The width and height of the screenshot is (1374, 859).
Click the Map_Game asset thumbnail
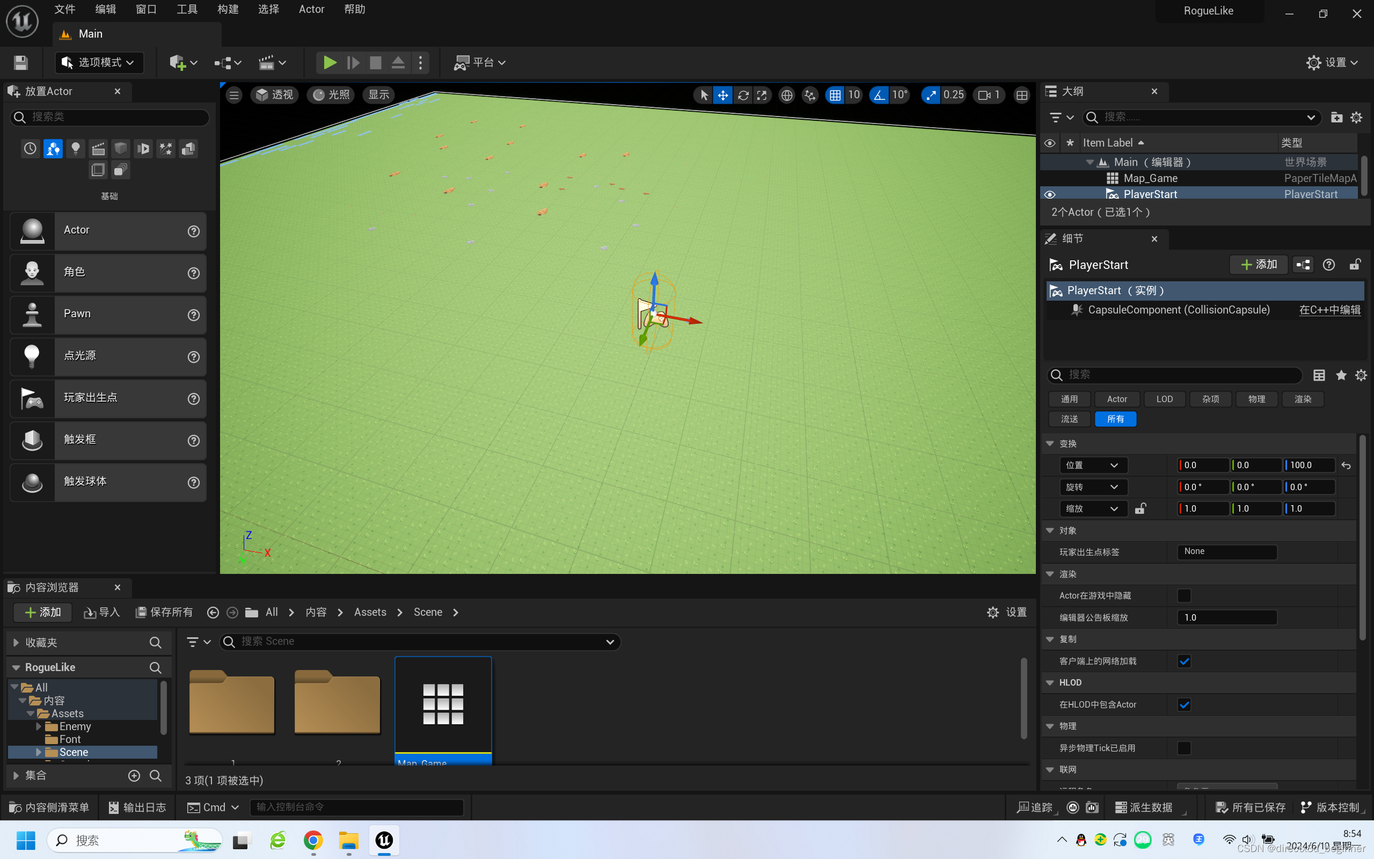(x=443, y=704)
